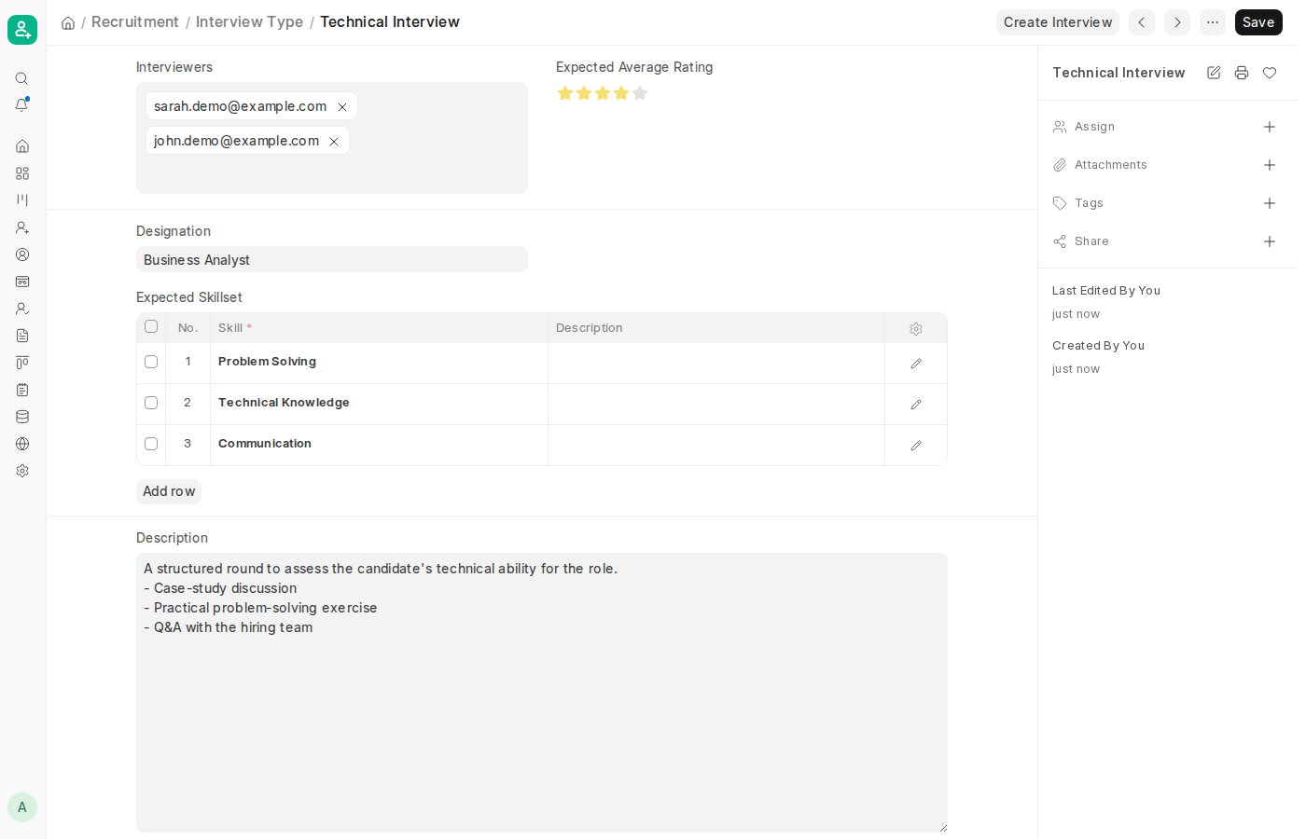The image size is (1306, 839).
Task: Open the add-person icon in the sidebar
Action: coord(22,227)
